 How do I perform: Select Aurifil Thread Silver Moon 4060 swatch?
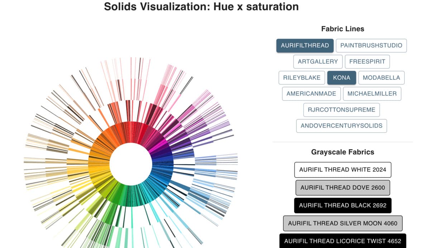click(x=343, y=223)
